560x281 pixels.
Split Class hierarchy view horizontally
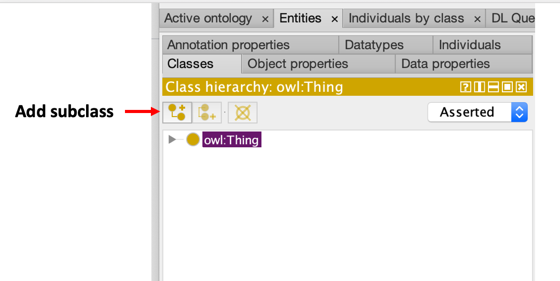tap(493, 87)
